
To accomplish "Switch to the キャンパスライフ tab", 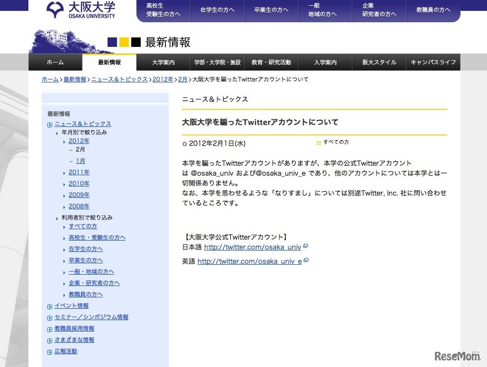I will coord(433,63).
